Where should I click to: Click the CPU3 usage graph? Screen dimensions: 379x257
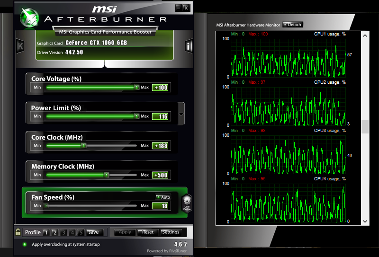click(289, 155)
